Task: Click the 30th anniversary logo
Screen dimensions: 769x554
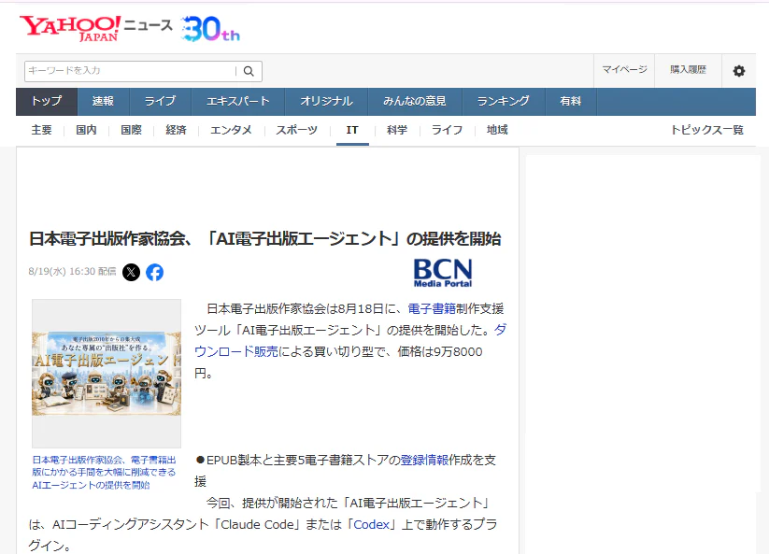Action: click(x=210, y=29)
